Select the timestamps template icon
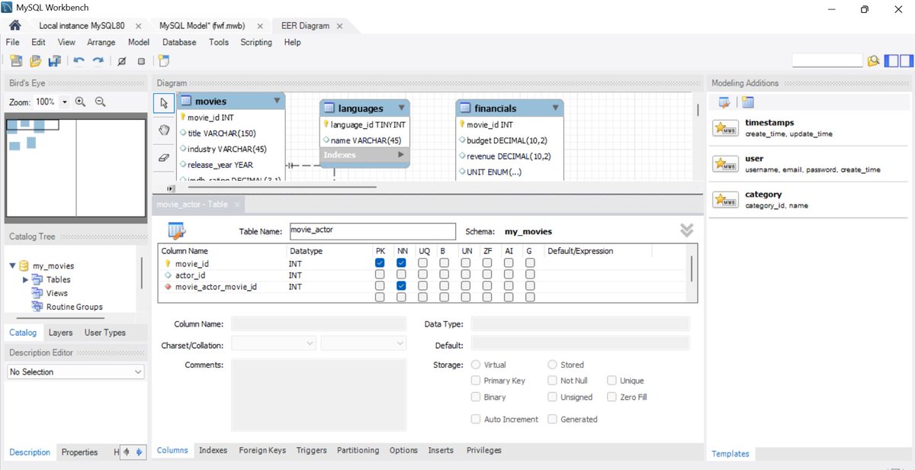This screenshot has width=915, height=470. [724, 128]
